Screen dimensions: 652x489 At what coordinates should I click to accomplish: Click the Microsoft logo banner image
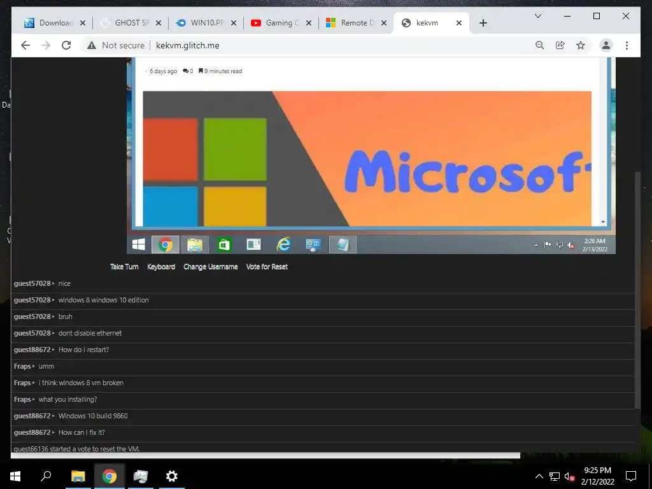367,159
